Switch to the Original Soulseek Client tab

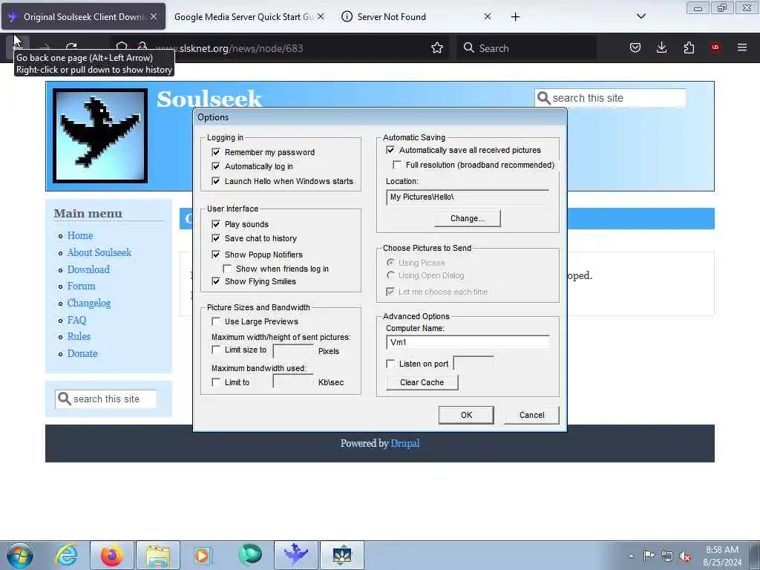pos(84,16)
